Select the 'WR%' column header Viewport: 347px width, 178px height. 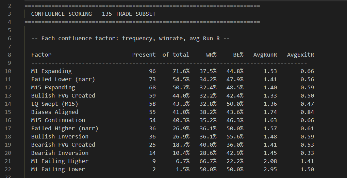(211, 55)
